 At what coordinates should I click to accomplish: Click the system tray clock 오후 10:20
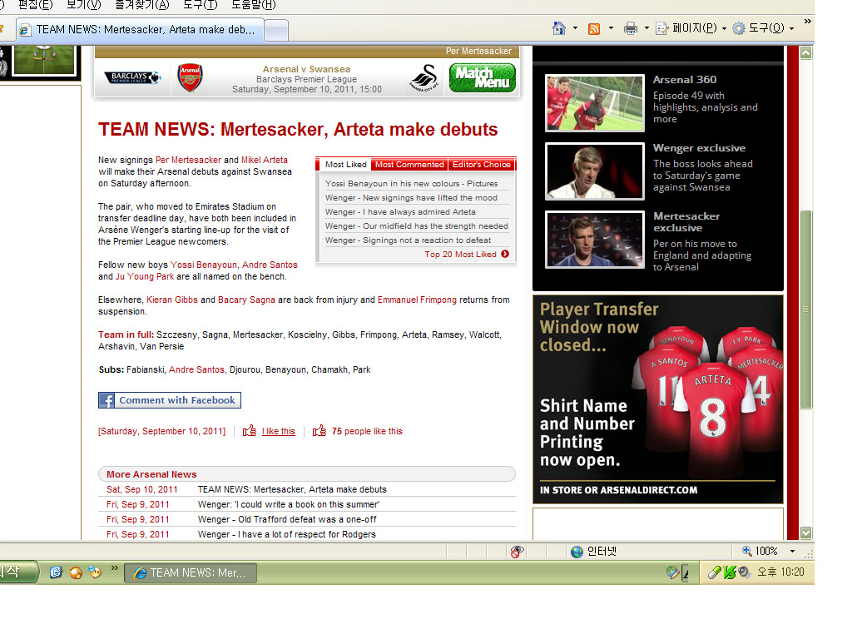[780, 572]
